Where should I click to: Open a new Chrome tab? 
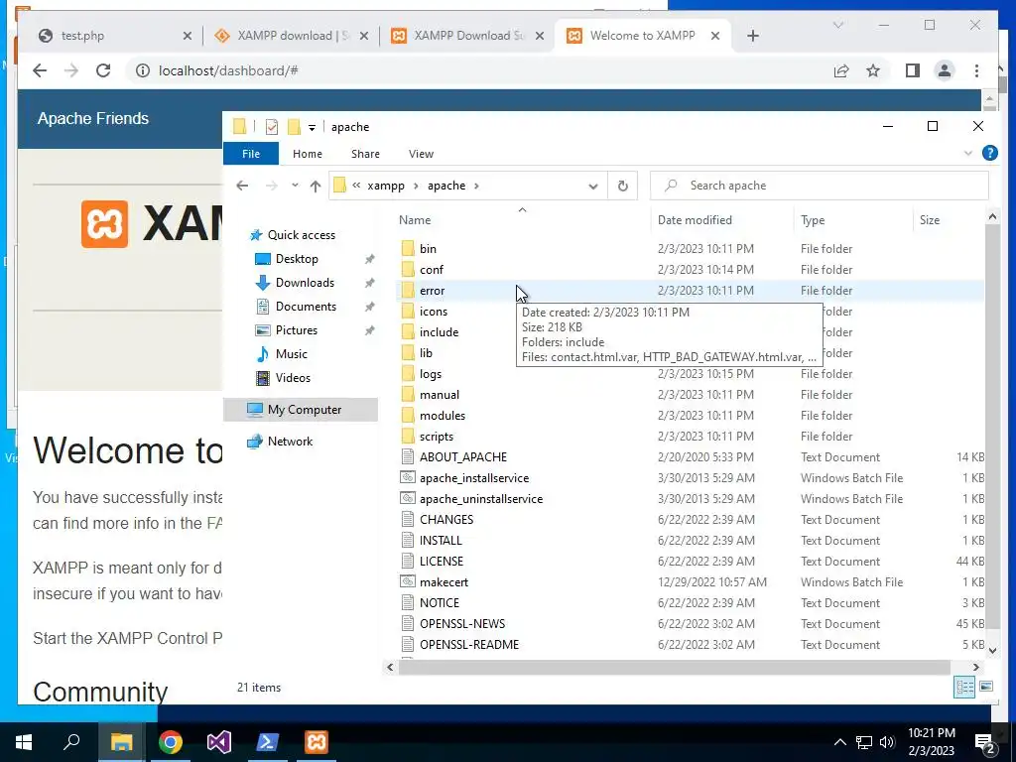[752, 36]
